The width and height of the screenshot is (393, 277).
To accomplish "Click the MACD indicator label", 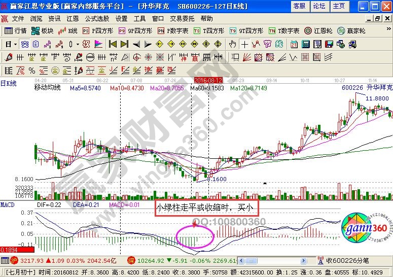I will [x=8, y=204].
